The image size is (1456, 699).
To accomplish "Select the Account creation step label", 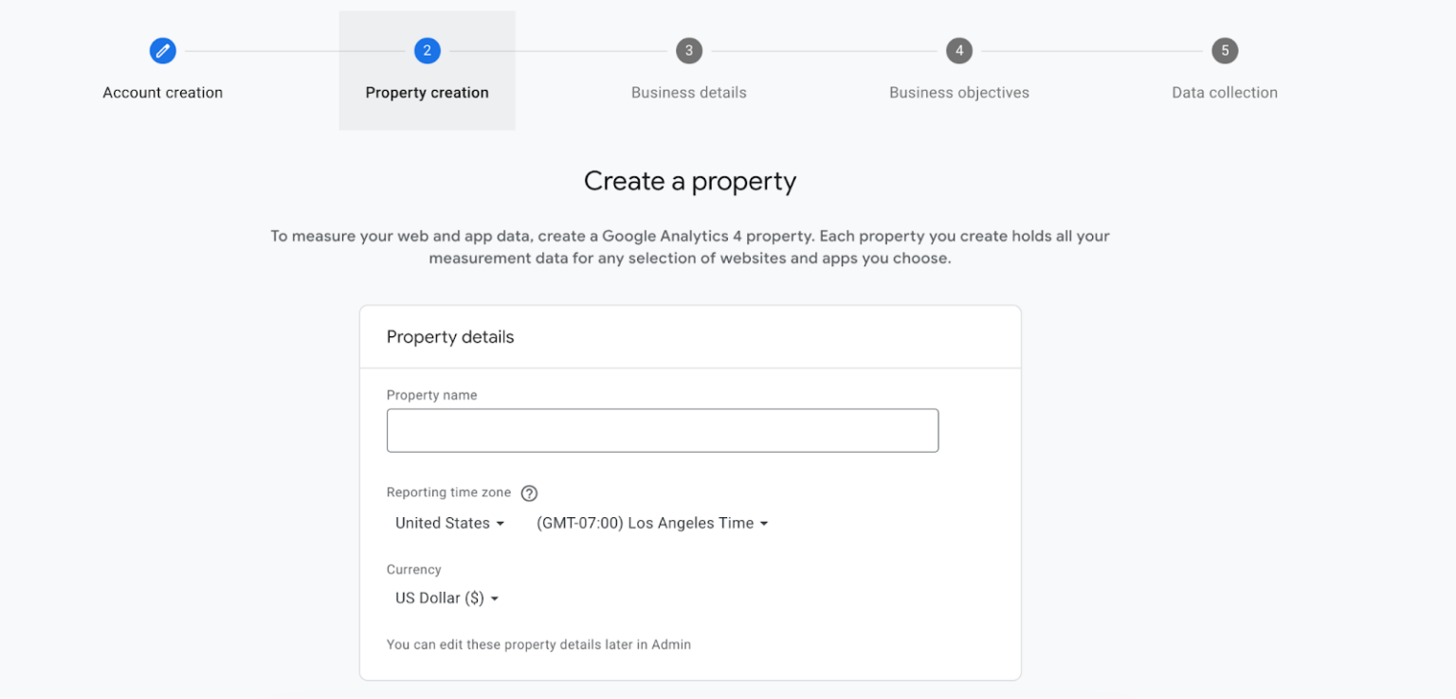I will (x=162, y=92).
